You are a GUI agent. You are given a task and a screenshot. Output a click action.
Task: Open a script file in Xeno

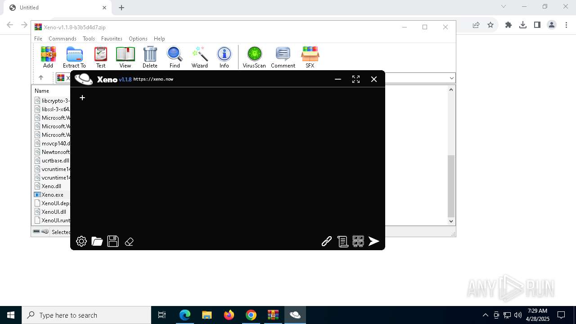(97, 241)
